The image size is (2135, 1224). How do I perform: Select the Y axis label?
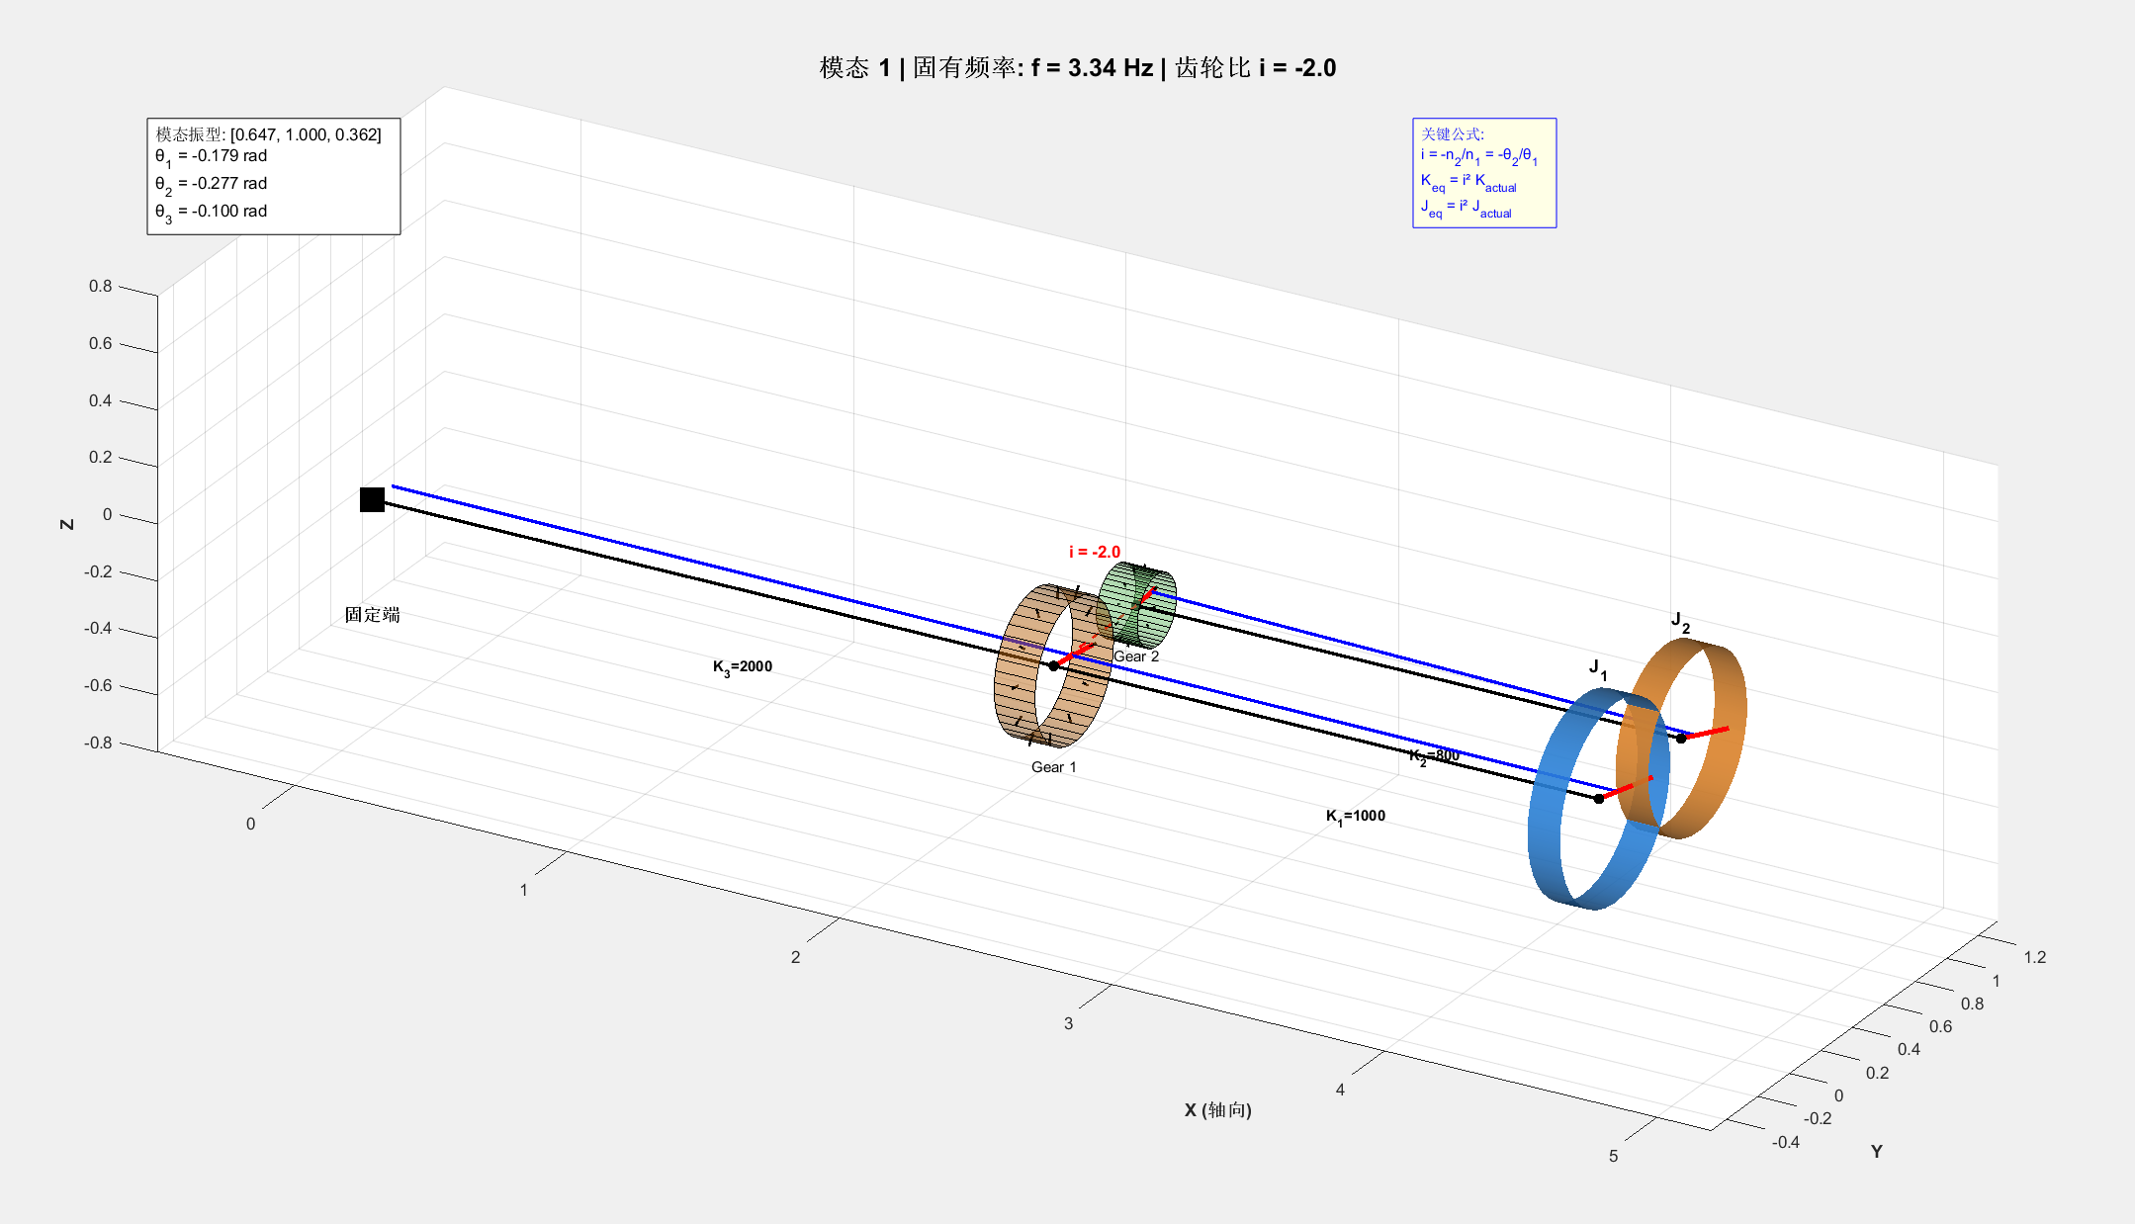point(1876,1152)
